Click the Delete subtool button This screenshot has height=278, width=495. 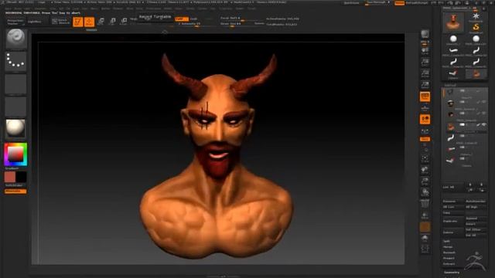(453, 232)
